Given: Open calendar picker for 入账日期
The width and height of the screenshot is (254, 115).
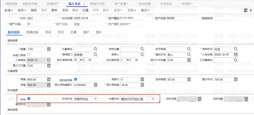Looking at the screenshot, I should coord(236,55).
